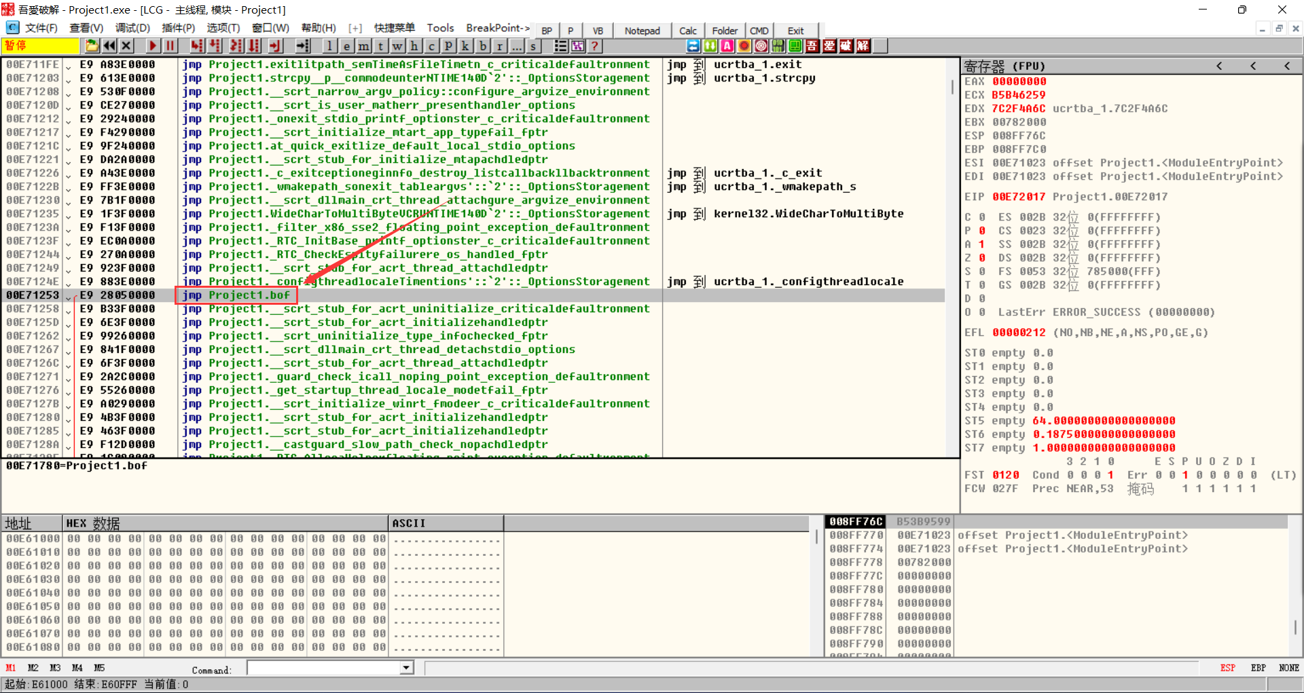Viewport: 1304px width, 693px height.
Task: Click the Exit button
Action: [795, 31]
